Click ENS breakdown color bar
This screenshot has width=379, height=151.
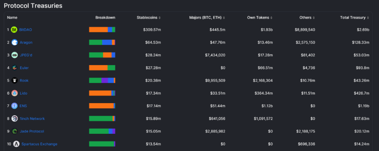102,106
